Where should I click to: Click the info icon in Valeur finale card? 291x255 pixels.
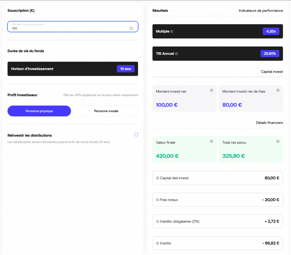[211, 141]
